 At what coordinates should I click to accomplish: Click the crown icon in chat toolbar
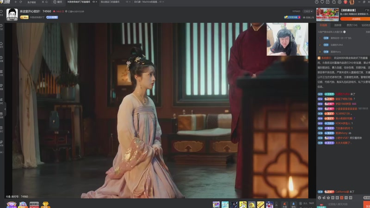(x=328, y=198)
